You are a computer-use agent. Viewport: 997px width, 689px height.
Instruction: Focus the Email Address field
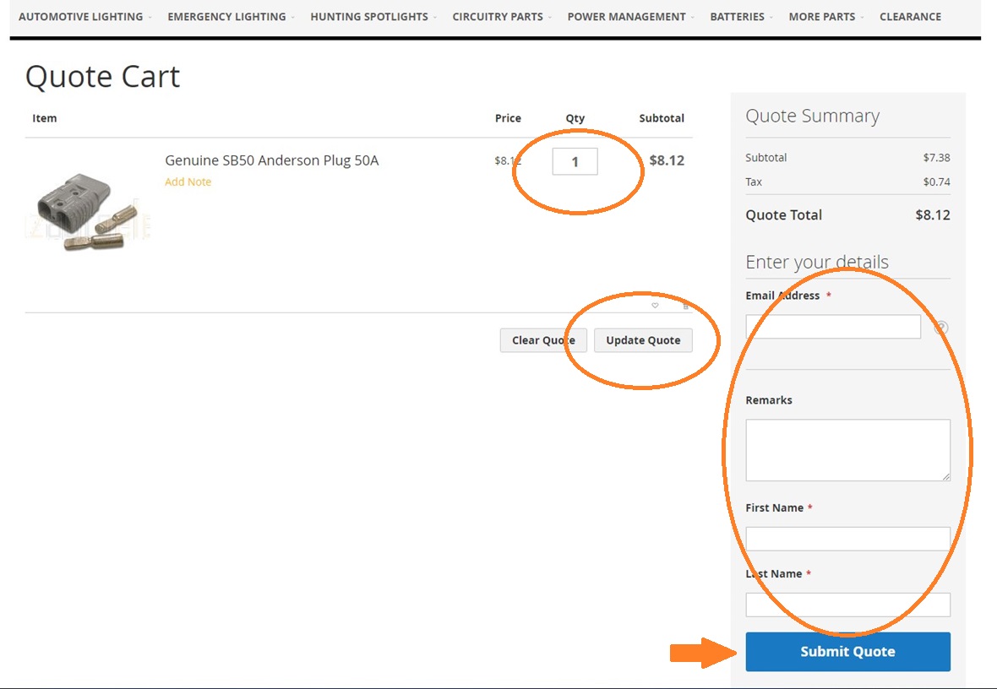[833, 327]
